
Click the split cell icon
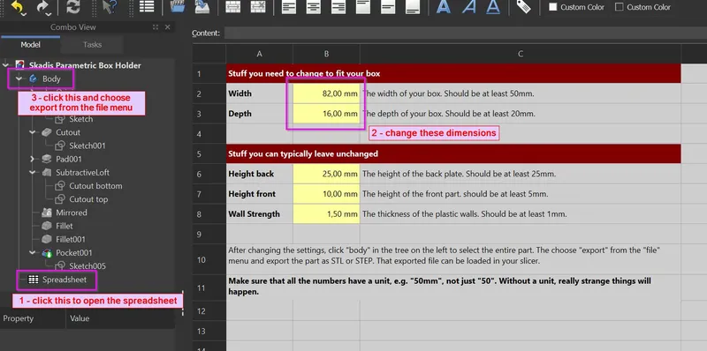257,6
